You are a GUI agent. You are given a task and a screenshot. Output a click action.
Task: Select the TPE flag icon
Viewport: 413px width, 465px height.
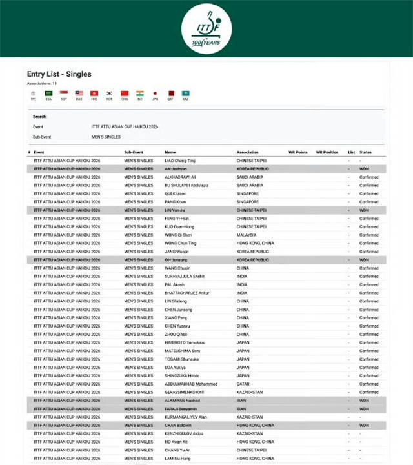[33, 94]
